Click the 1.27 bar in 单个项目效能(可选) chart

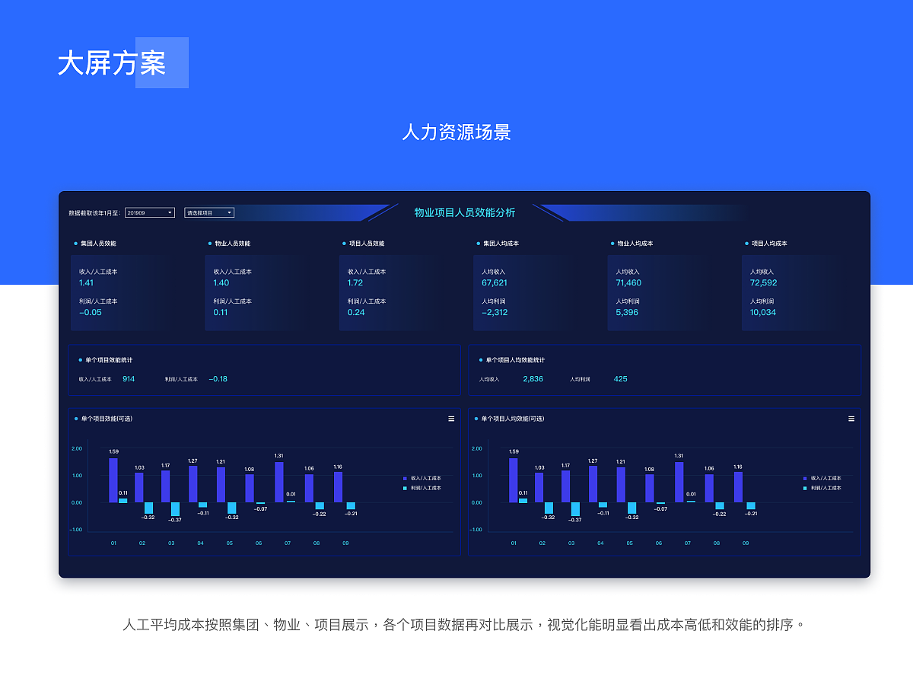pyautogui.click(x=192, y=484)
